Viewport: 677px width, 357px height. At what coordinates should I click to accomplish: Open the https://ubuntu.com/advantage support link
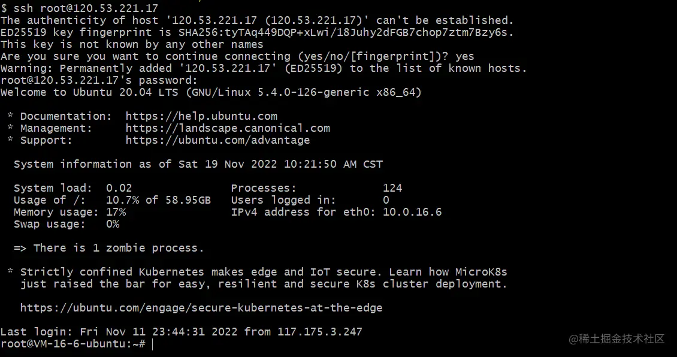tap(217, 140)
